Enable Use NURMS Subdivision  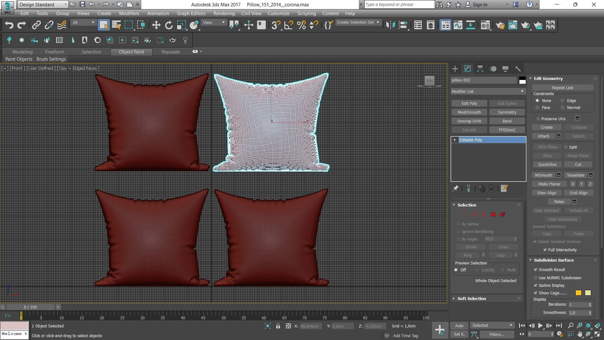point(536,278)
